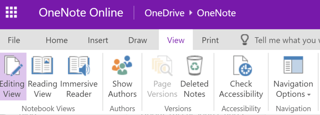Toggle Show Authors
The width and height of the screenshot is (320, 115).
[x=122, y=77]
